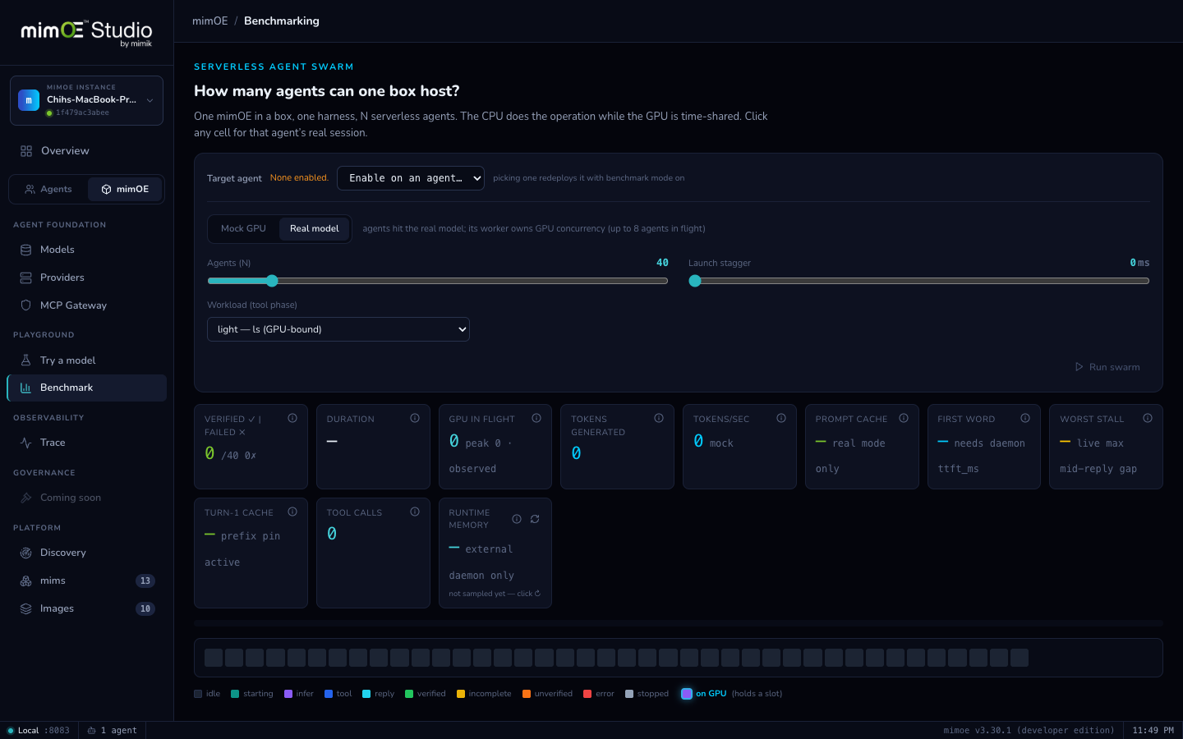Click the 11:49 PM clock
This screenshot has height=739, width=1183.
[x=1153, y=730]
